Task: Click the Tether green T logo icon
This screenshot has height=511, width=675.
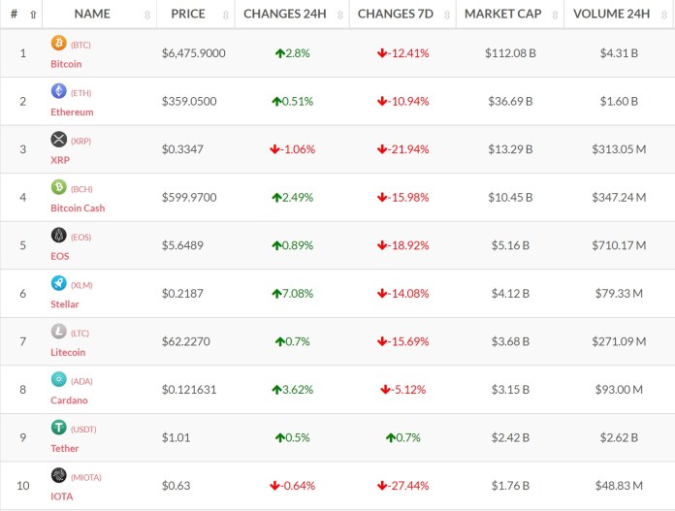Action: click(x=59, y=428)
